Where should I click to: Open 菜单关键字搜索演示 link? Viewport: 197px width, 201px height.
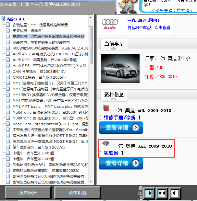click(172, 10)
